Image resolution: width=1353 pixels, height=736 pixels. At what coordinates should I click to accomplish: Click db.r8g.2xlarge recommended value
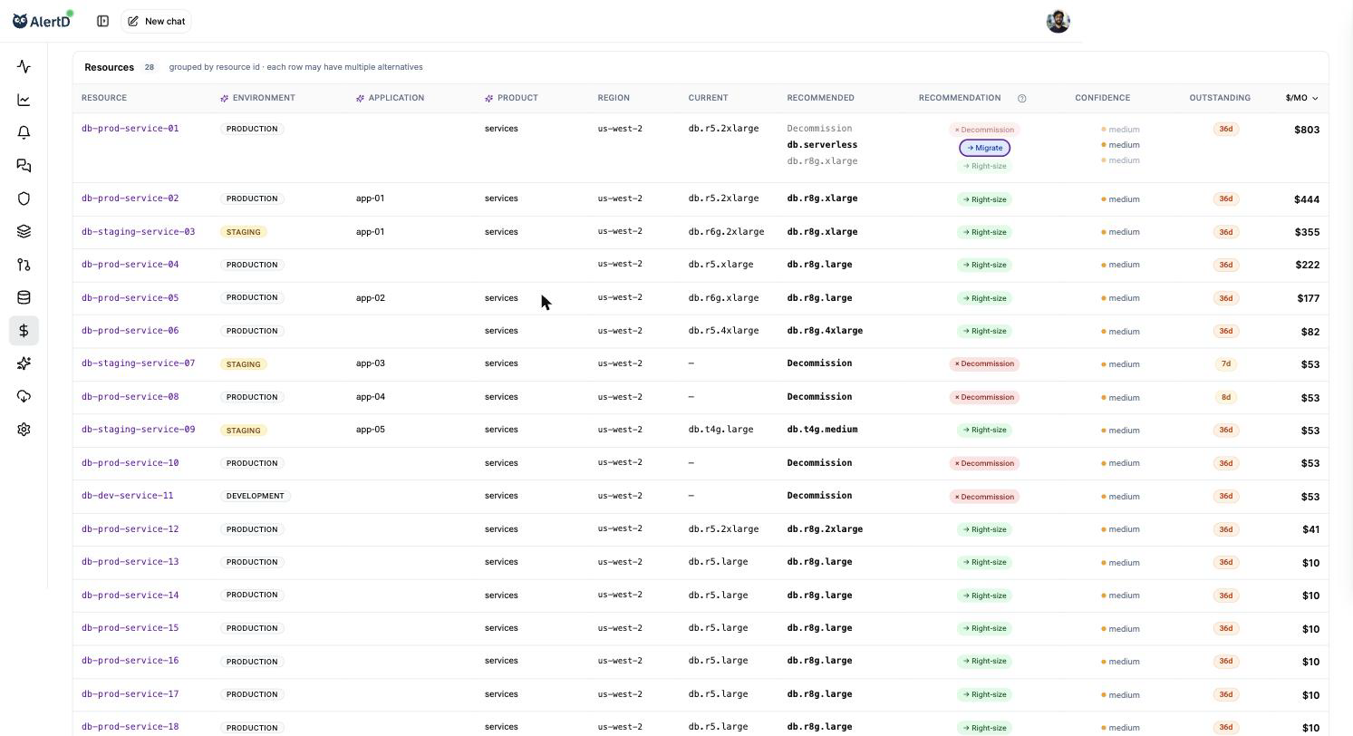click(825, 529)
